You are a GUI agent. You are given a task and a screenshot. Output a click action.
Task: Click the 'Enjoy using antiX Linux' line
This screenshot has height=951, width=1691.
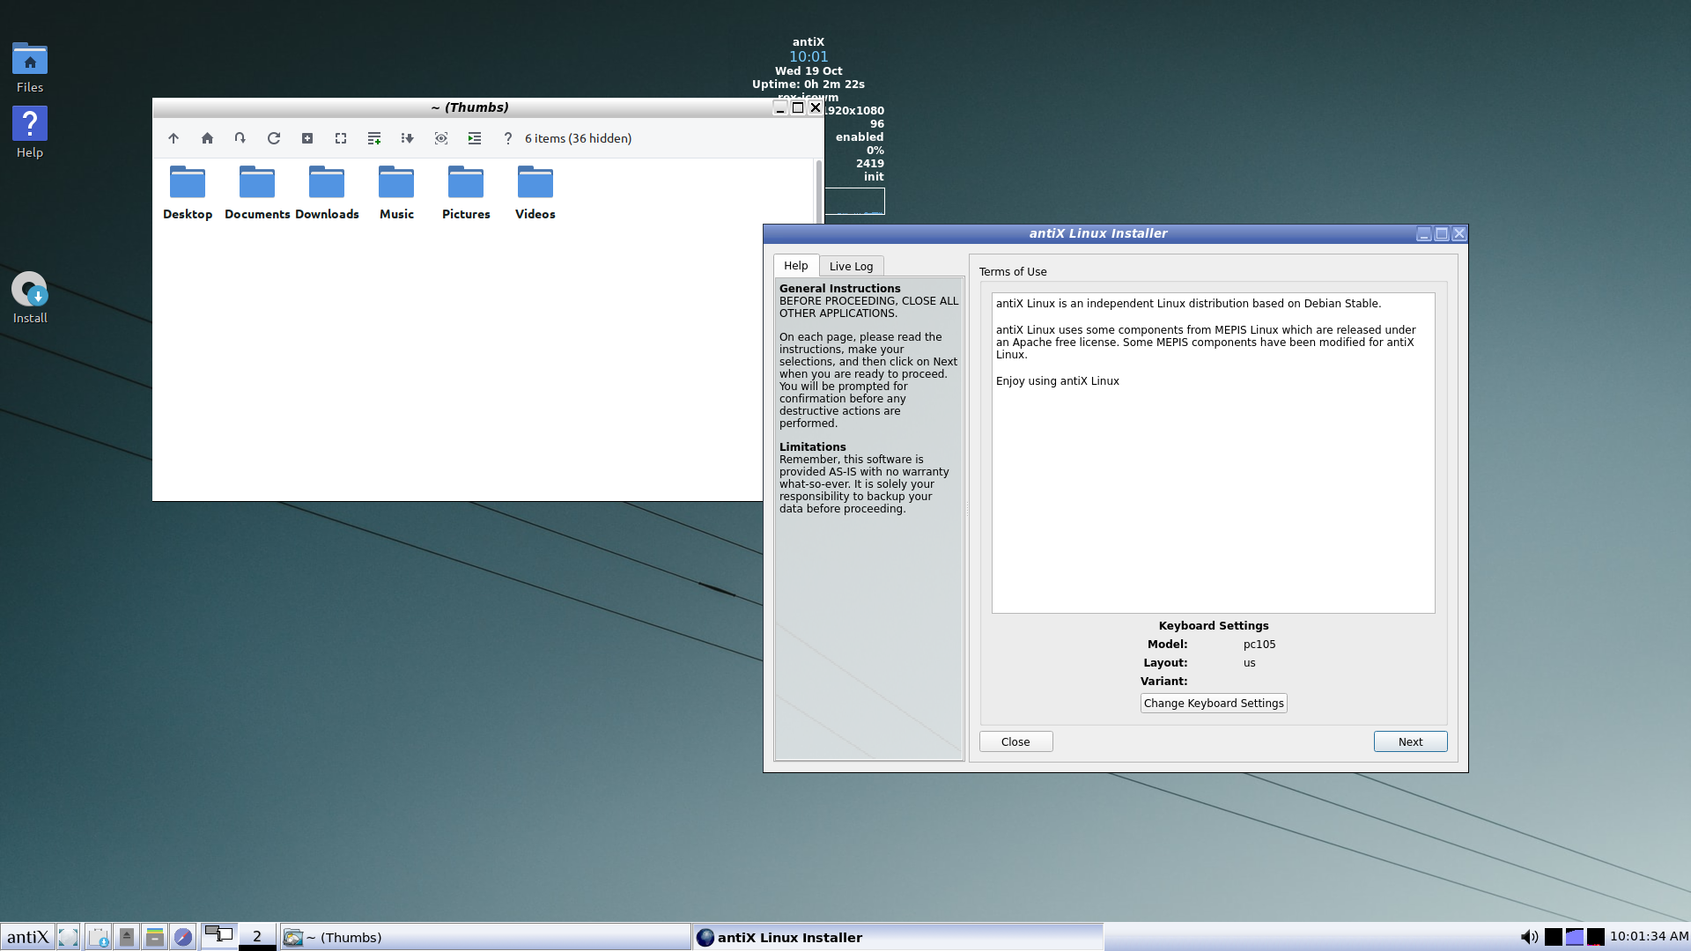coord(1058,381)
